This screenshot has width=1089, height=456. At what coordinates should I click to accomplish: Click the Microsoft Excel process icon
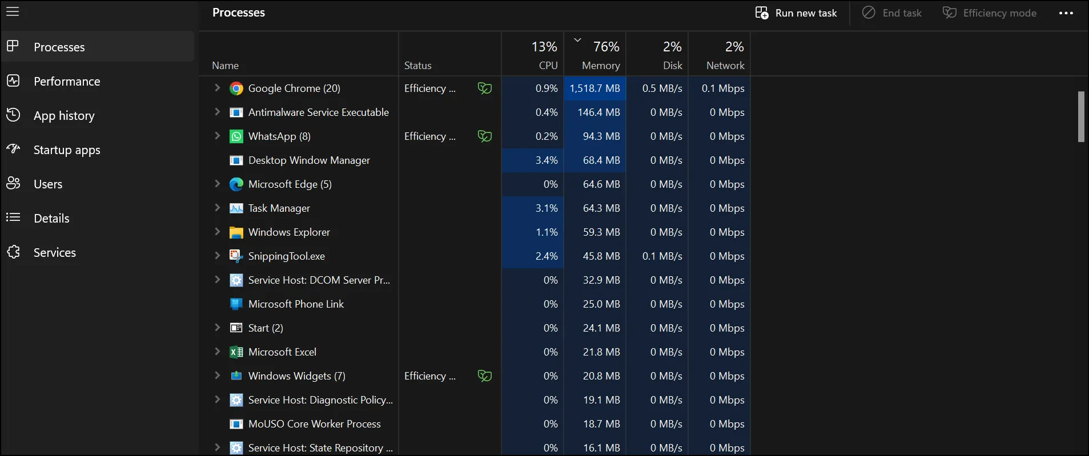point(236,352)
